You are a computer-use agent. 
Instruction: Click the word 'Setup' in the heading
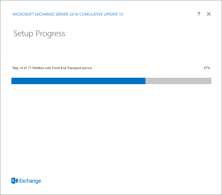(23, 34)
